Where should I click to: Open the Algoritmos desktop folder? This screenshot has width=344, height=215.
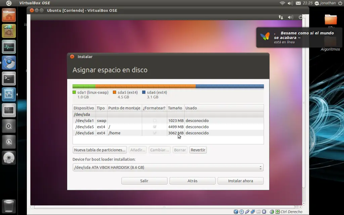(330, 44)
